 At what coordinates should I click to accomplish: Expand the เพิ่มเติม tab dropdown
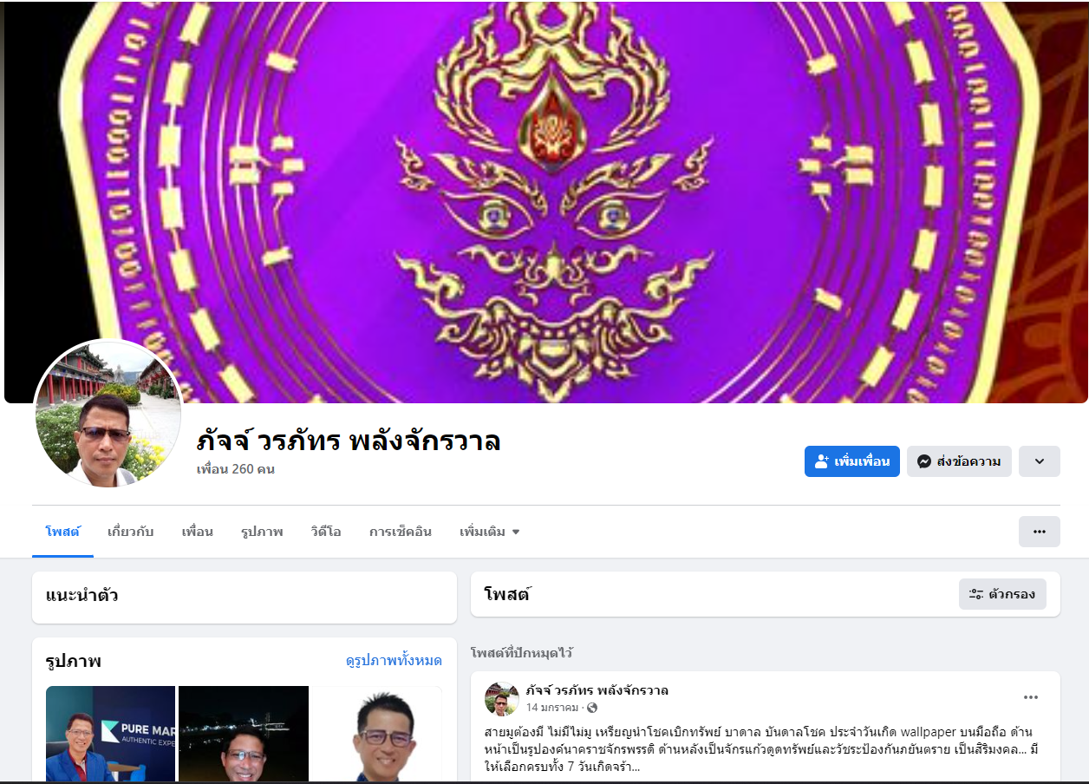tap(489, 532)
